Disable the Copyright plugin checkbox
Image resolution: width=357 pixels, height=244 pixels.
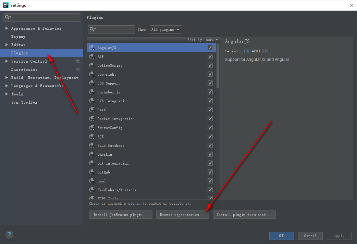pos(210,74)
